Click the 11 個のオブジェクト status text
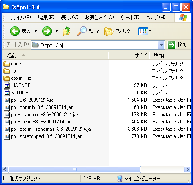193x185 pixels. (x=21, y=179)
